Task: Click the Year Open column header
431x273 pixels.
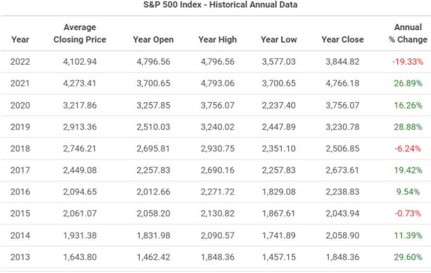Action: pos(153,40)
